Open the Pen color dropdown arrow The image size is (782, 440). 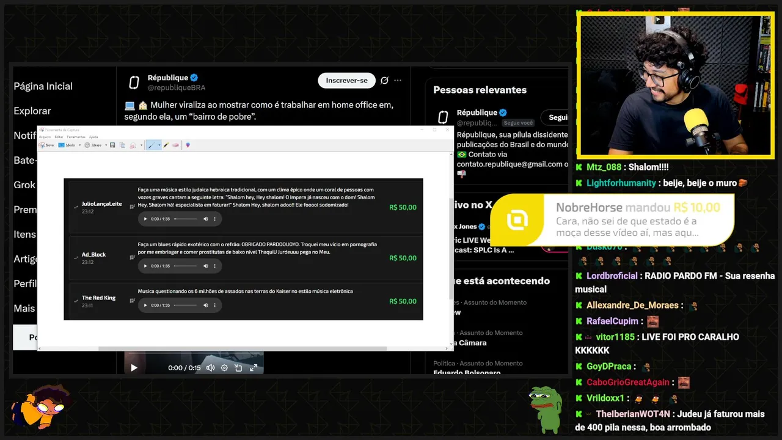coord(159,145)
